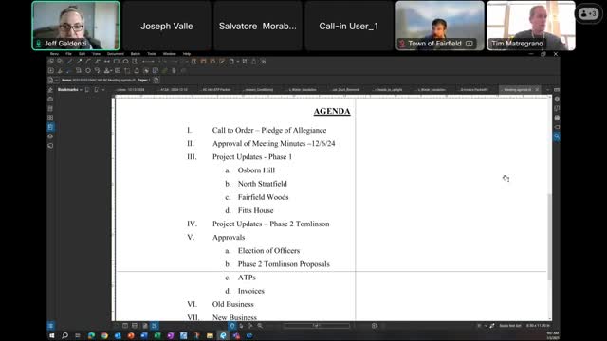The width and height of the screenshot is (607, 341).
Task: Select the Rectangle markup tool
Action: [x=116, y=61]
